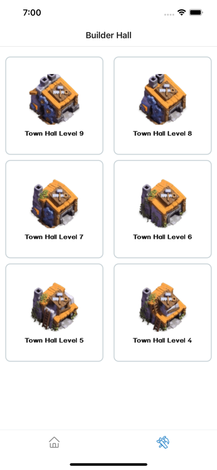This screenshot has width=217, height=470.
Task: Tap the Level 5 builder hall image
Action: pos(55,306)
